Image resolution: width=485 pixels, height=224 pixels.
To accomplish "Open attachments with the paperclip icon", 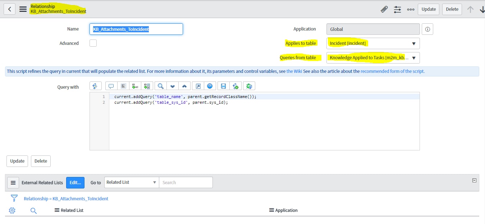I will pos(384,9).
